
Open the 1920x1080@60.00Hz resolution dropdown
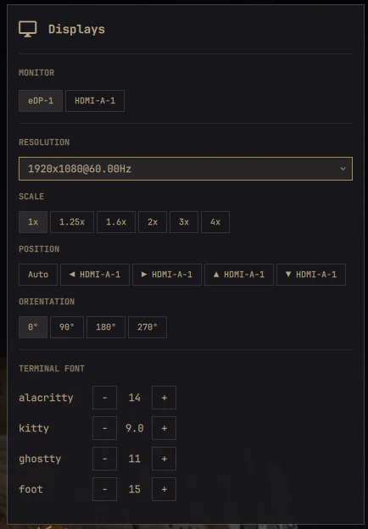[186, 169]
